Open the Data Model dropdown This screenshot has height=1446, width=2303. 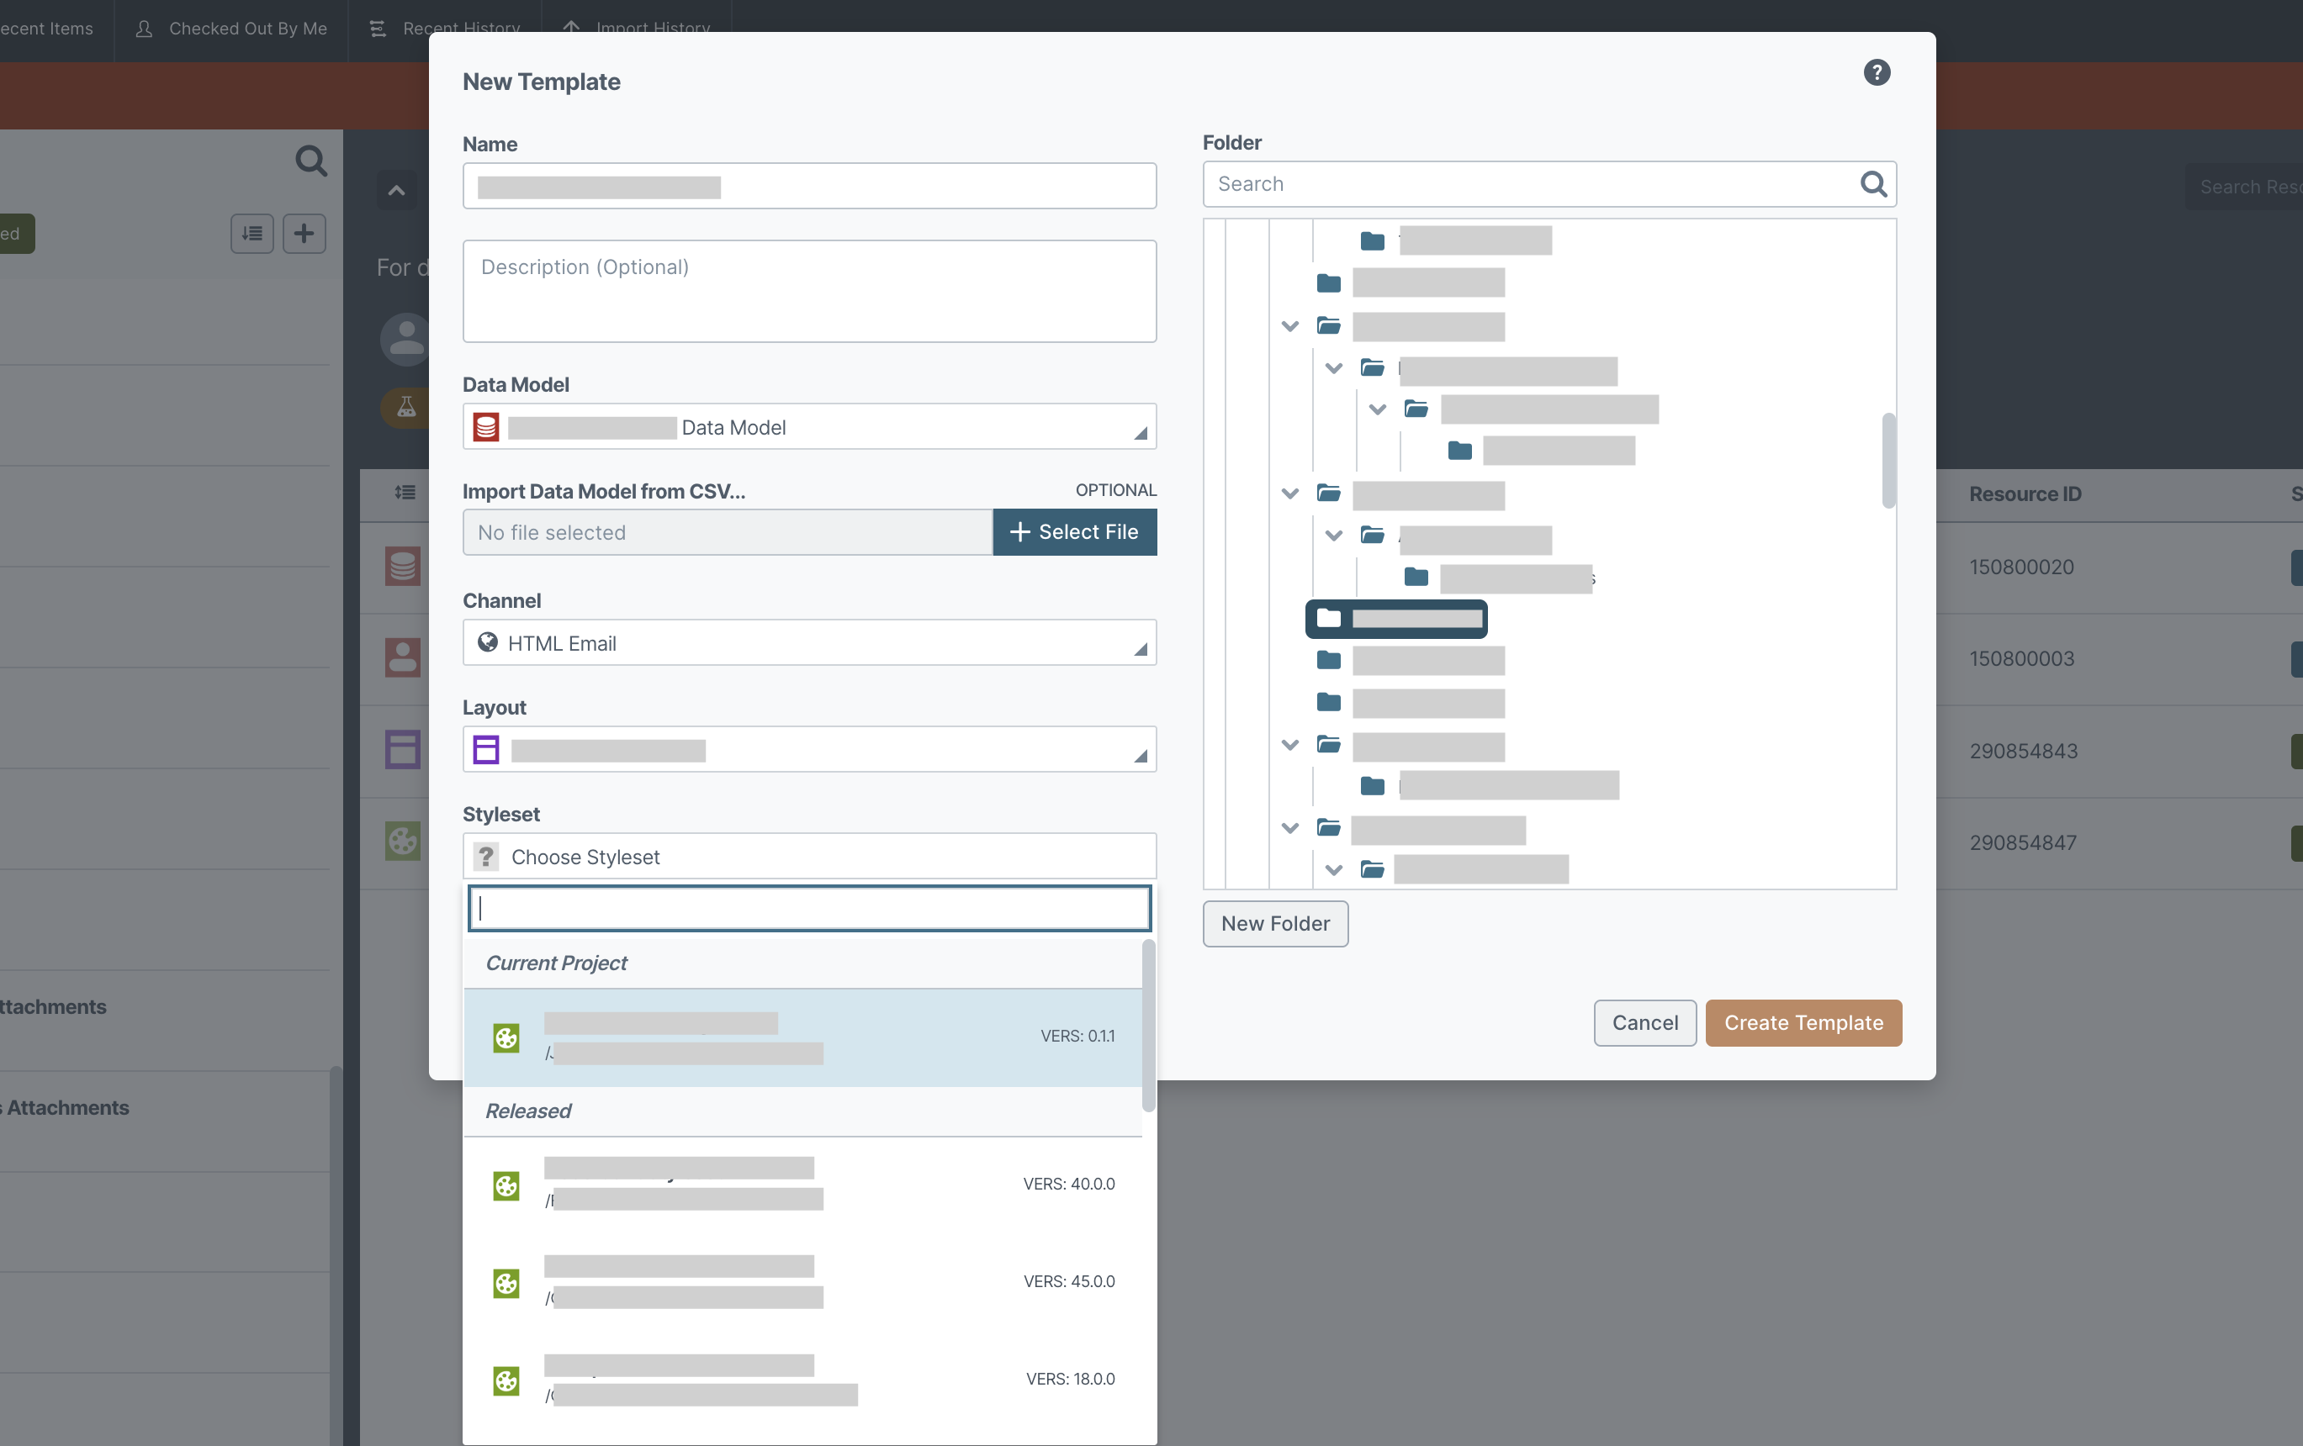point(809,427)
